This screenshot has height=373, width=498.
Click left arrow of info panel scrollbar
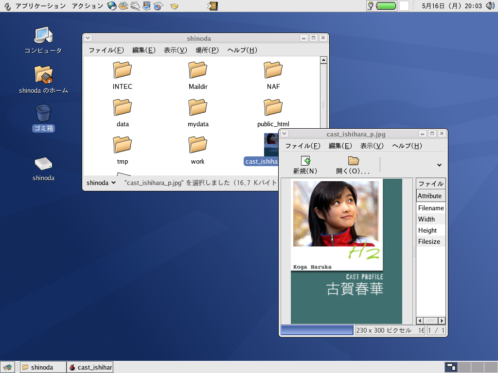coord(420,321)
